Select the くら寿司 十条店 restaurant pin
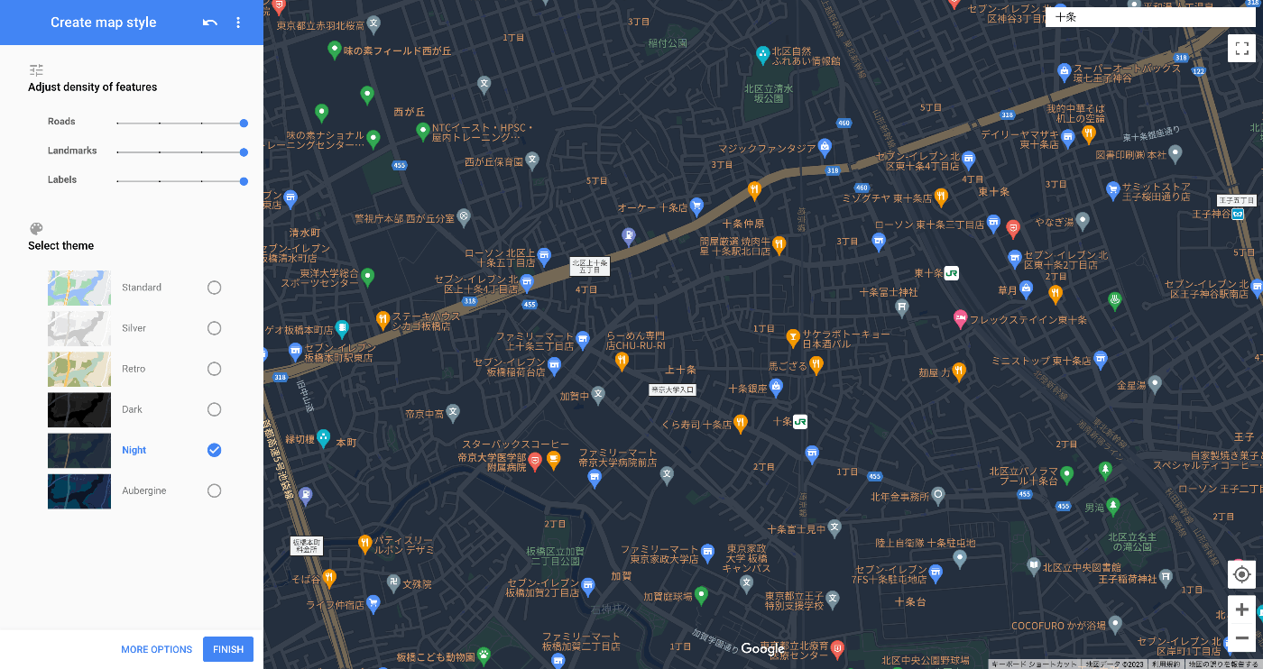The image size is (1263, 669). (x=741, y=423)
